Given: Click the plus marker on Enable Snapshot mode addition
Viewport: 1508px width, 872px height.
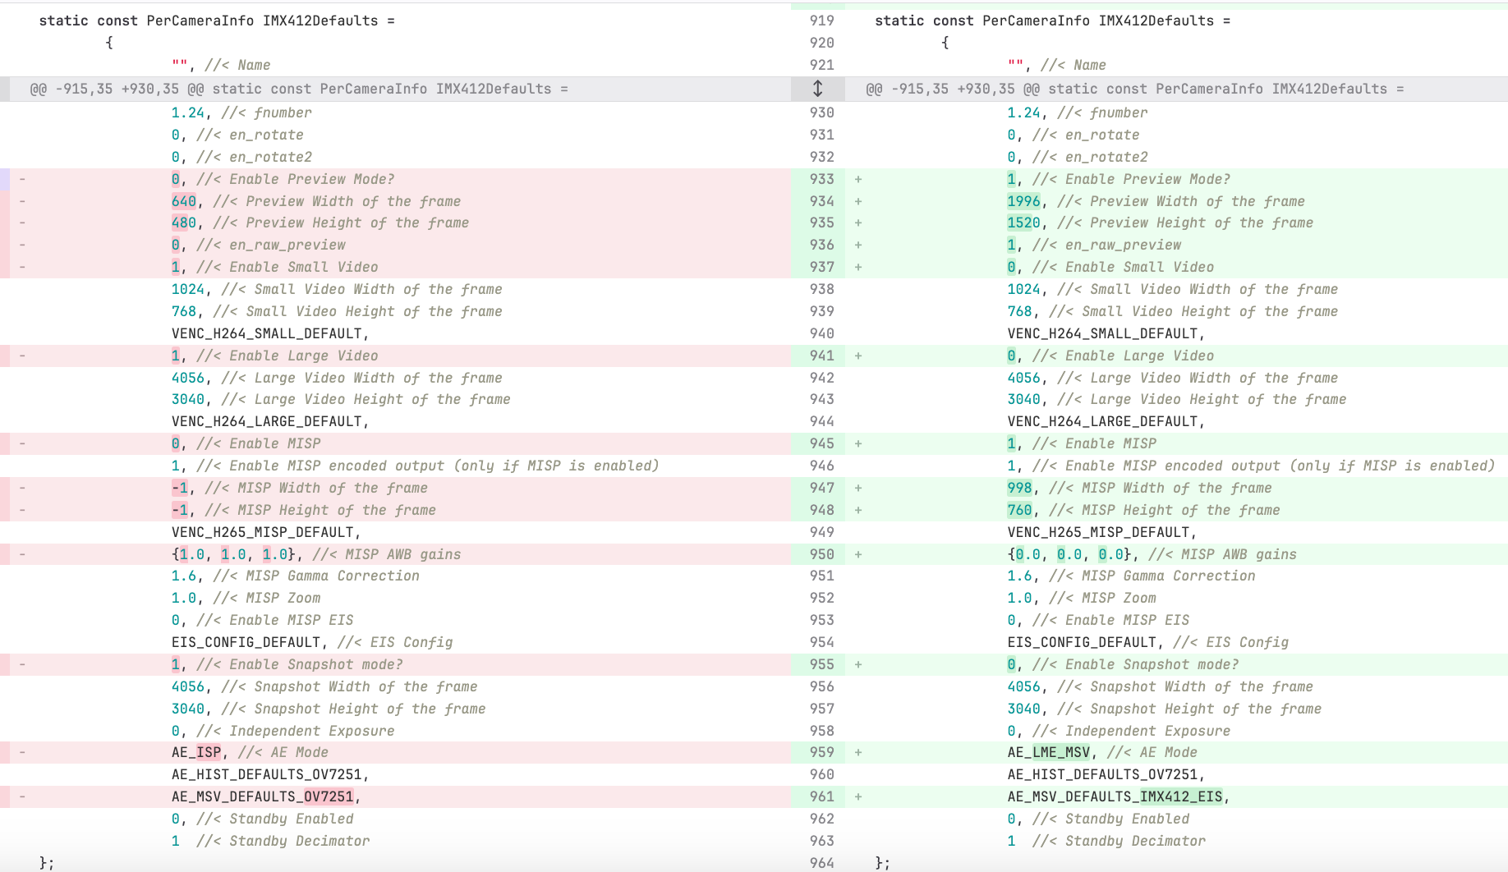Looking at the screenshot, I should coord(857,664).
